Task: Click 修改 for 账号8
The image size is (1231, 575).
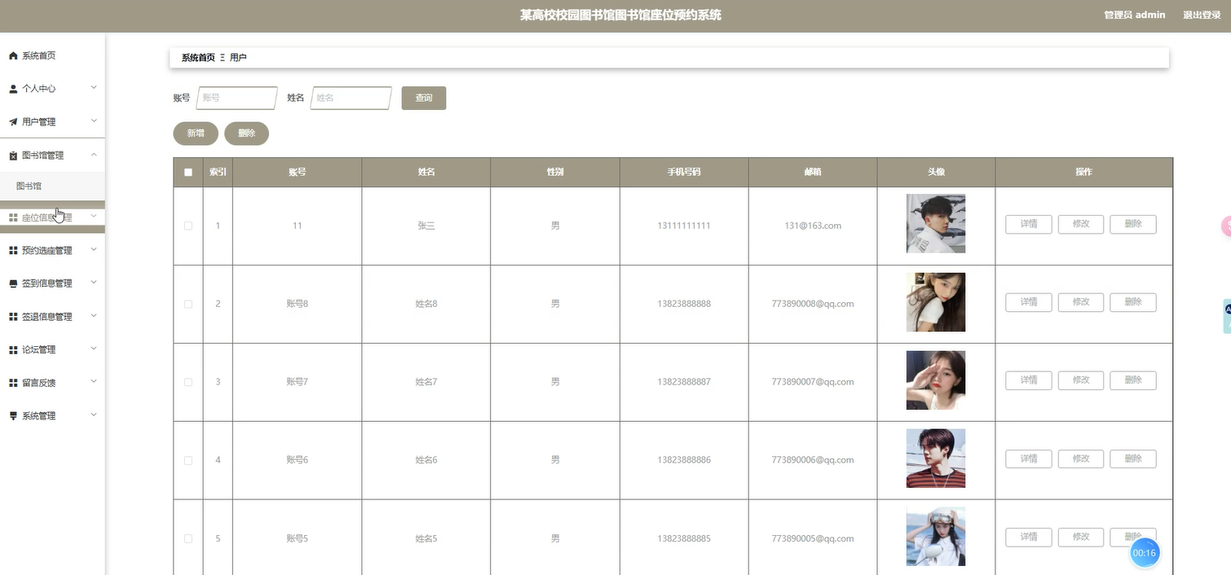Action: (x=1081, y=302)
